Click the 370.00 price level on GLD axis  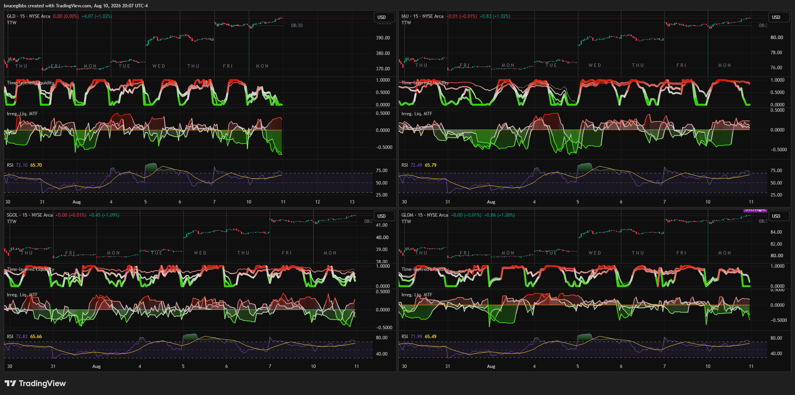383,69
